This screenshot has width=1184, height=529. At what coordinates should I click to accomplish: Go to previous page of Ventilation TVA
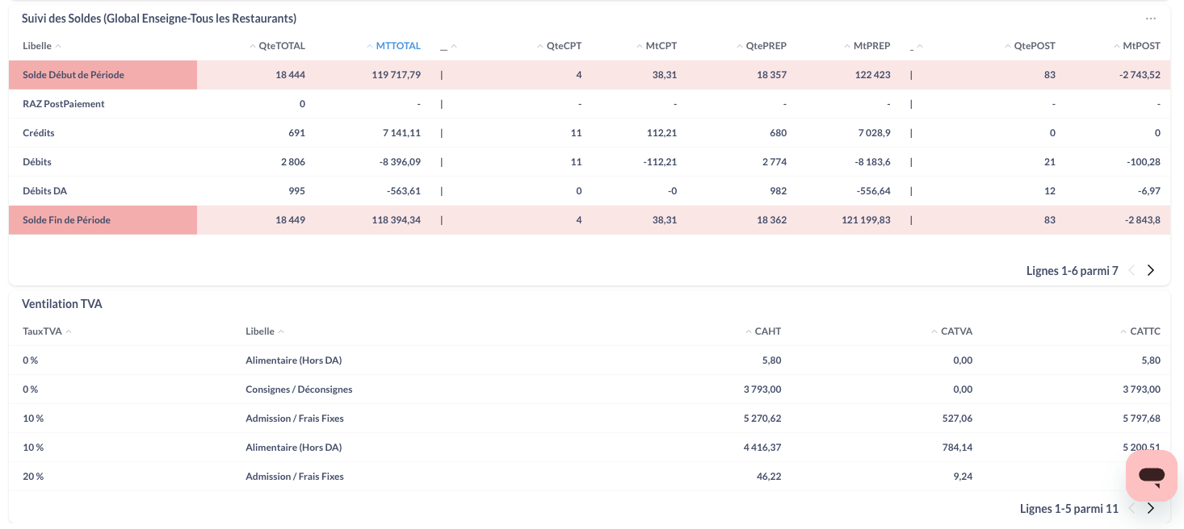click(x=1132, y=509)
